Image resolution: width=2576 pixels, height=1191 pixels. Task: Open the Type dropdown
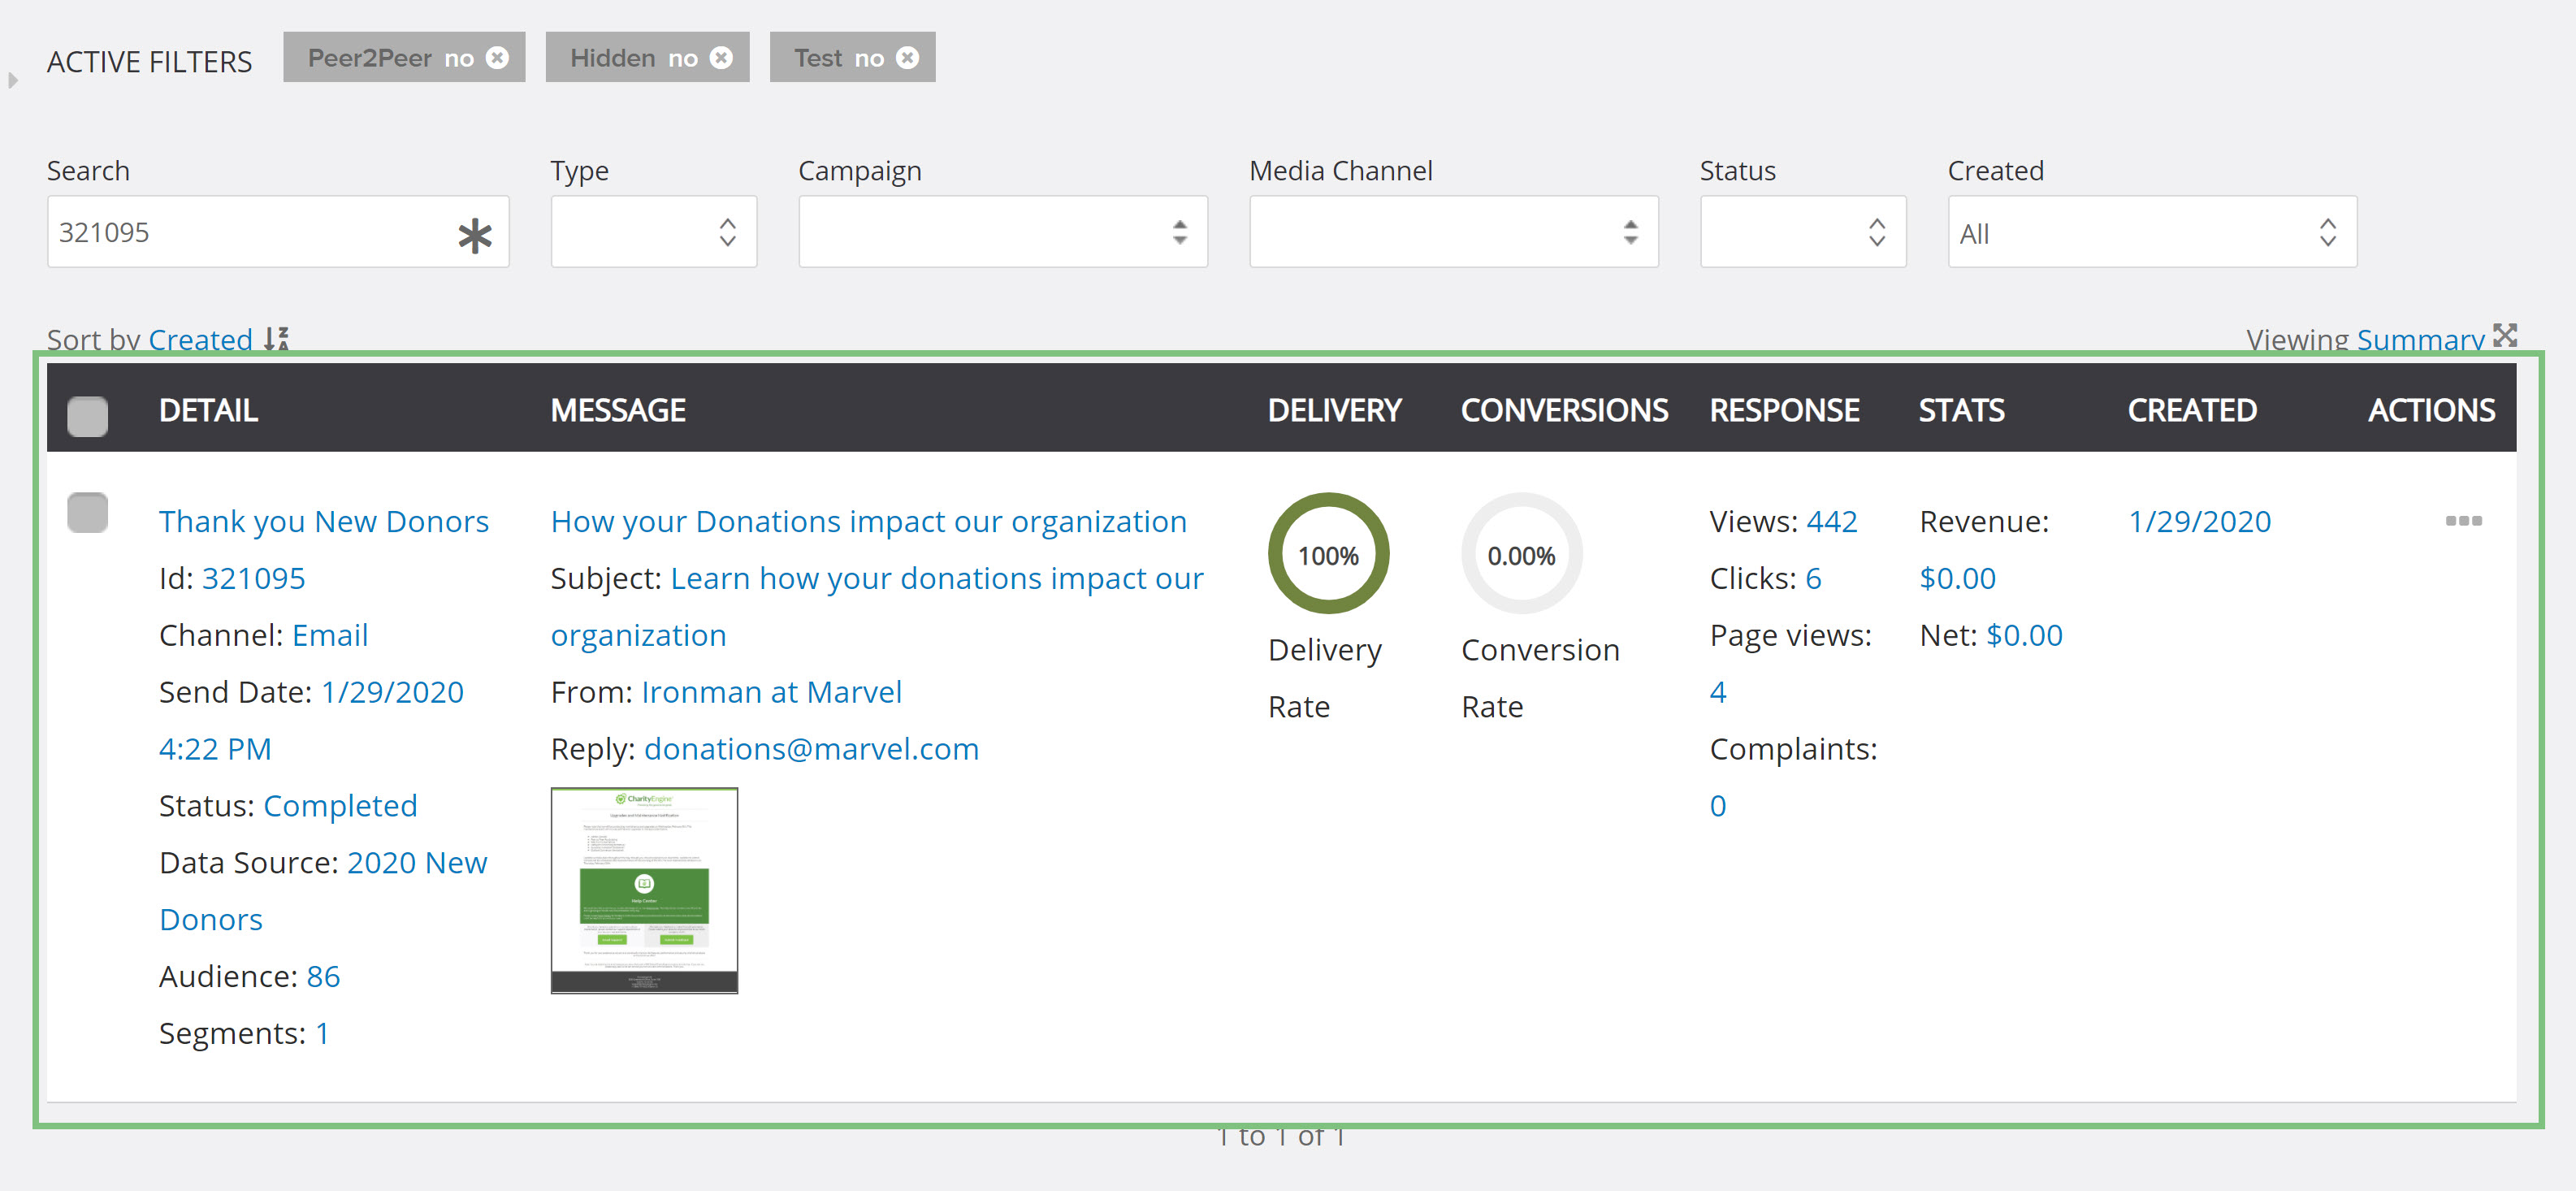click(653, 232)
